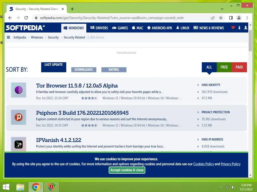
Task: Click '7.22 MB' size text
Action: tap(207, 125)
